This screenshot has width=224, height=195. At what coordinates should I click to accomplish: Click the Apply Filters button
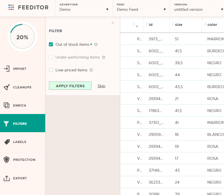[x=70, y=86]
